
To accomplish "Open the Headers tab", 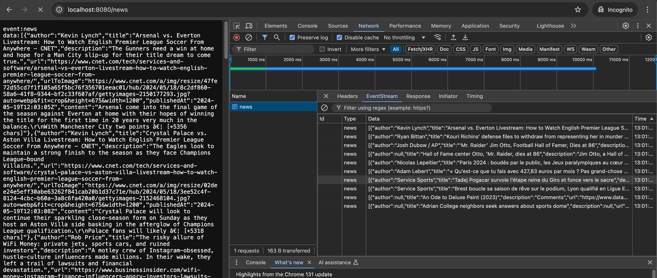I will (x=347, y=96).
